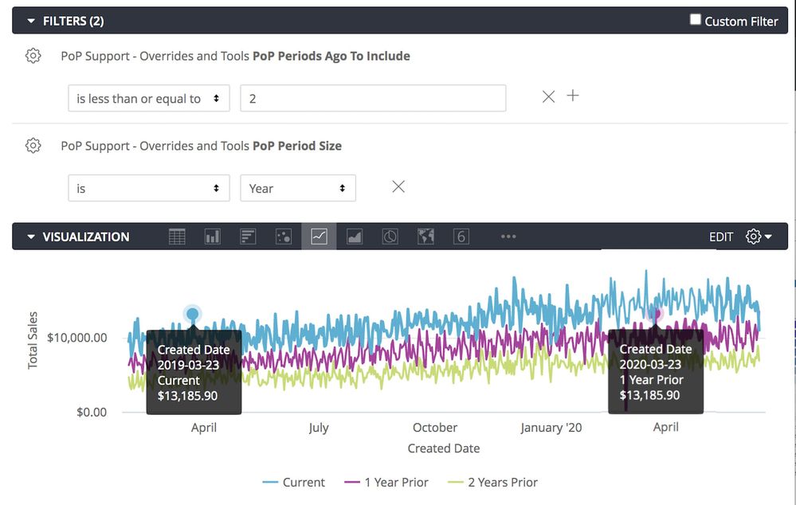This screenshot has width=796, height=505.
Task: Toggle the Current series in legend
Action: 293,482
